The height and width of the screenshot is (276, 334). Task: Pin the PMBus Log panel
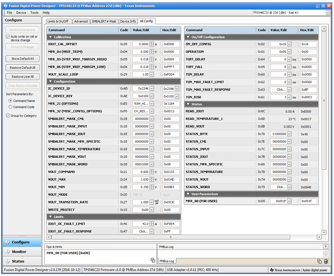[326, 247]
